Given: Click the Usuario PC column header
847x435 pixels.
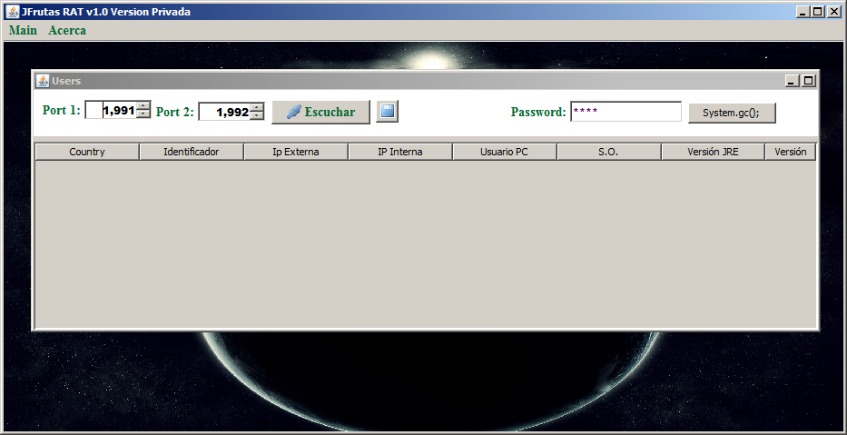Looking at the screenshot, I should coord(504,152).
